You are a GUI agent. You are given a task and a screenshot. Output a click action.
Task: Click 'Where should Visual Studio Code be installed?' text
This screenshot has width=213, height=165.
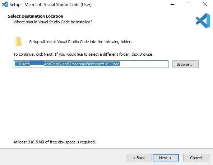click(53, 22)
